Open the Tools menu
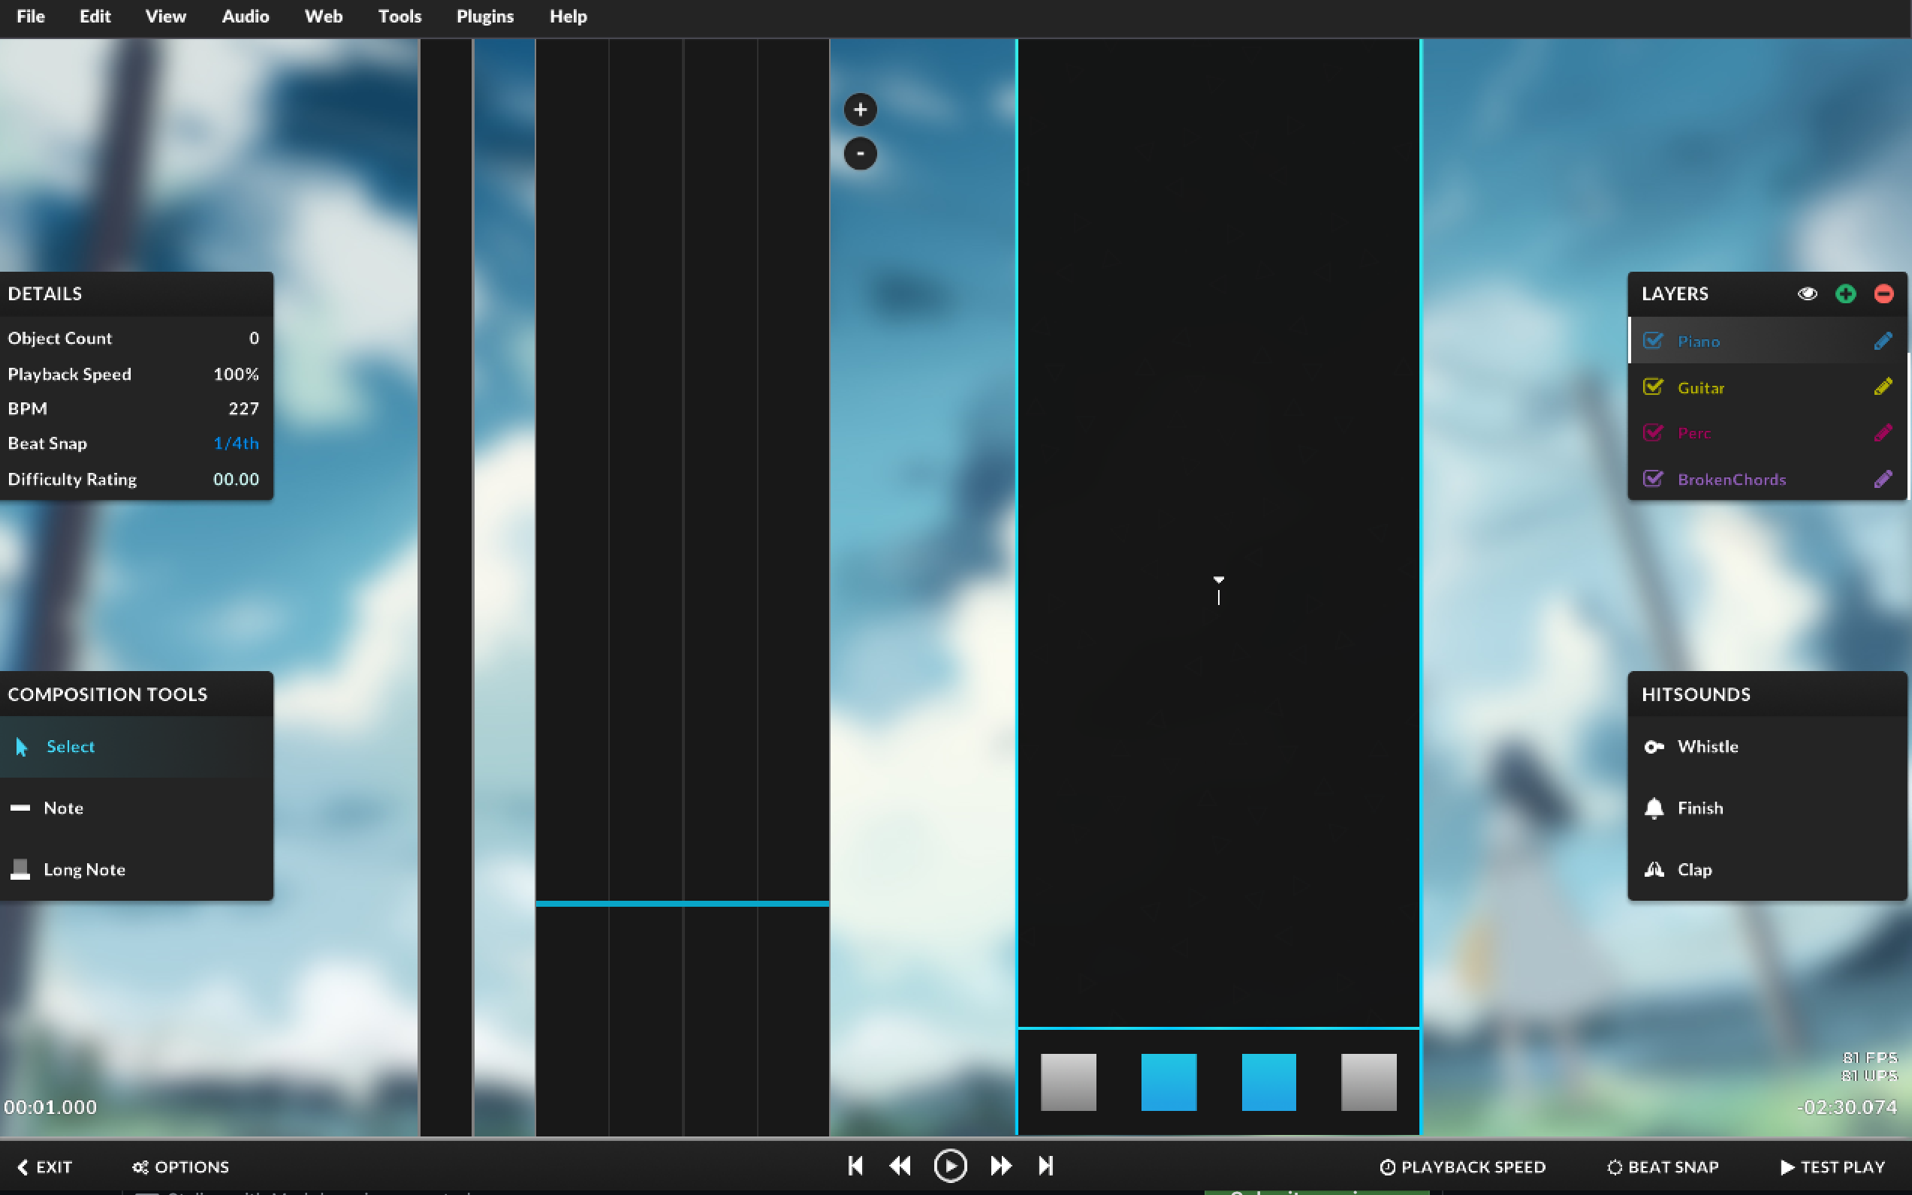 (x=400, y=16)
